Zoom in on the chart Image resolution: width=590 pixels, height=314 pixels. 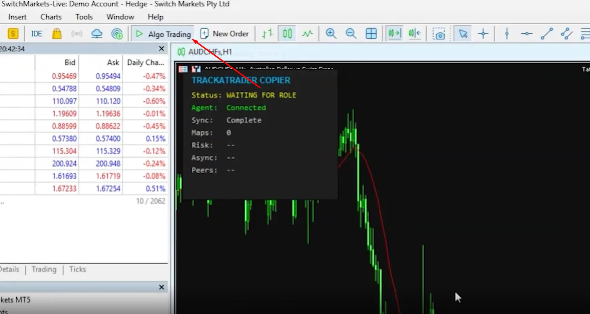coord(331,34)
